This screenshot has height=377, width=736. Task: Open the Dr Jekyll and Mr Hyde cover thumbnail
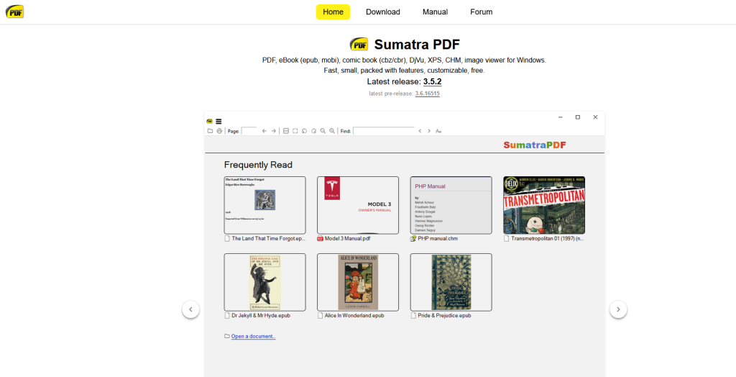click(264, 282)
